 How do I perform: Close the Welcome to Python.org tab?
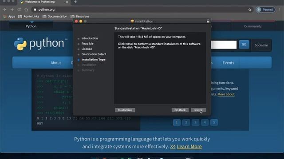click(67, 2)
